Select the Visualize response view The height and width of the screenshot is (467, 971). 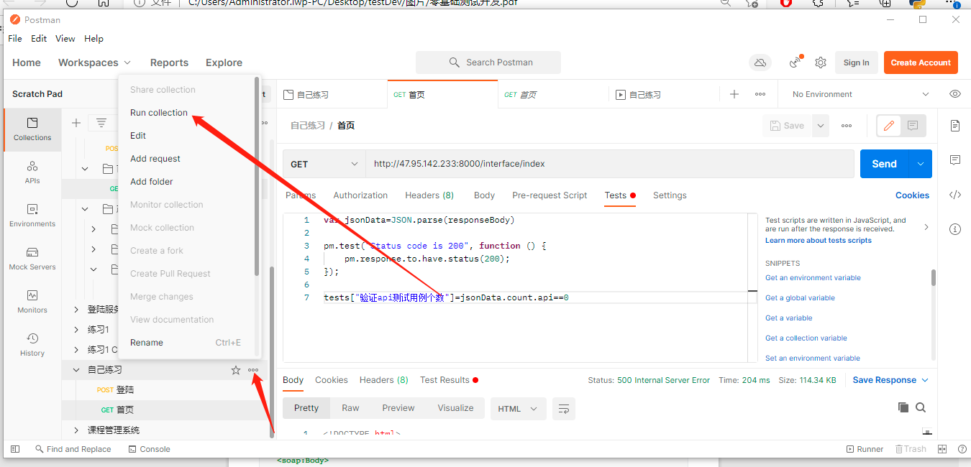455,408
